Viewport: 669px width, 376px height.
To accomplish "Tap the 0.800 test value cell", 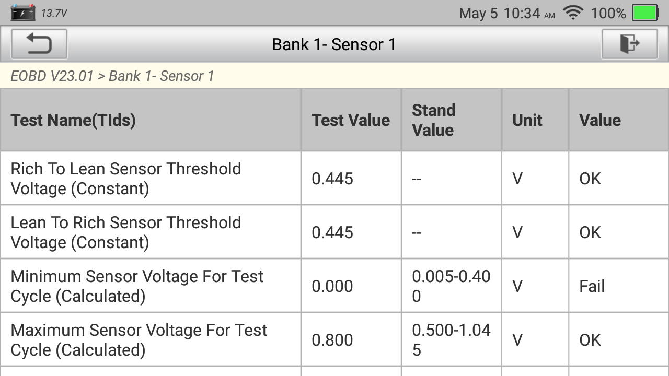I will click(332, 340).
